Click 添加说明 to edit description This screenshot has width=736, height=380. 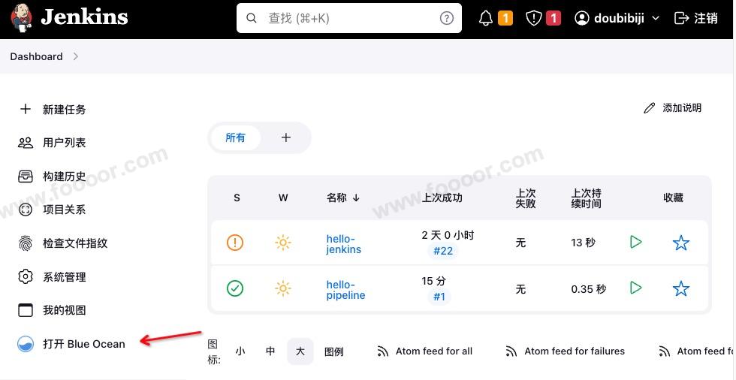tap(672, 108)
